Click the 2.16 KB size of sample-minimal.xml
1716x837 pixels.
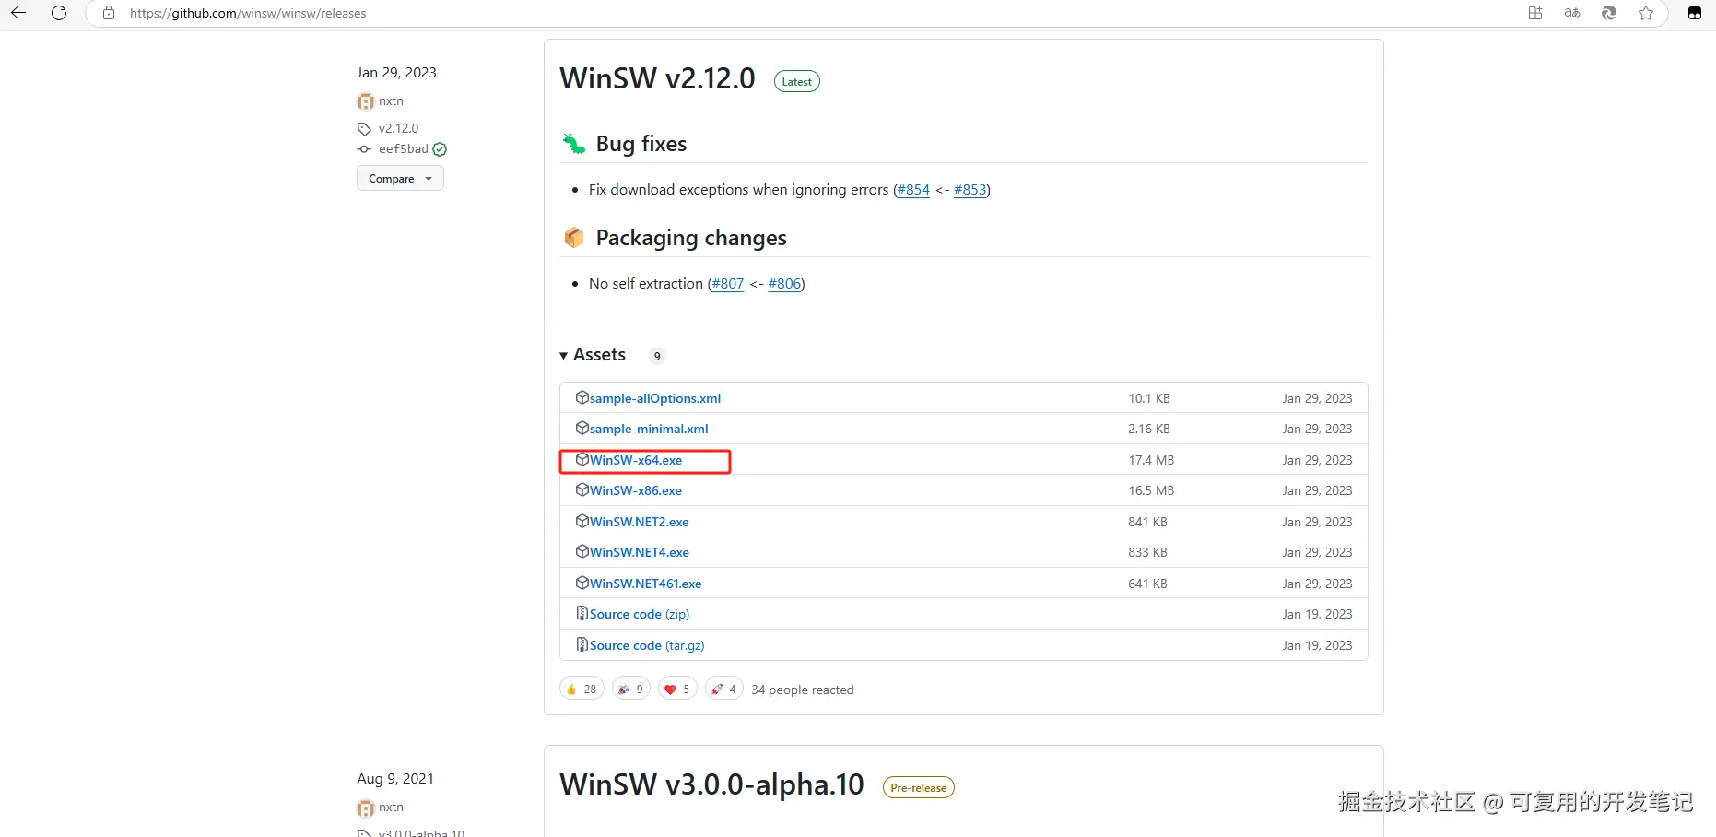tap(1149, 429)
